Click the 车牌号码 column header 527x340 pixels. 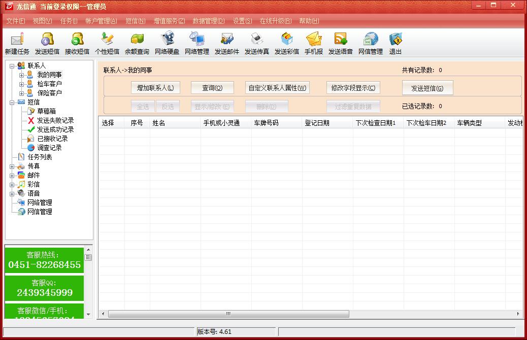[x=266, y=123]
